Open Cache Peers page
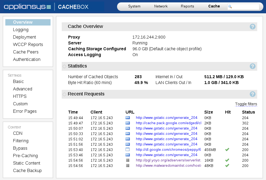This screenshot has width=266, height=180. pos(26,52)
